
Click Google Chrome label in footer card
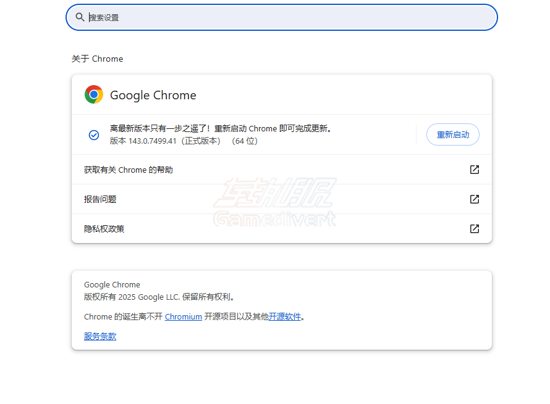(x=112, y=284)
